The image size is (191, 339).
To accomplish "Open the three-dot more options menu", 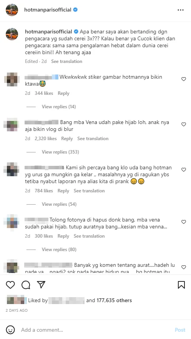I will (x=181, y=10).
